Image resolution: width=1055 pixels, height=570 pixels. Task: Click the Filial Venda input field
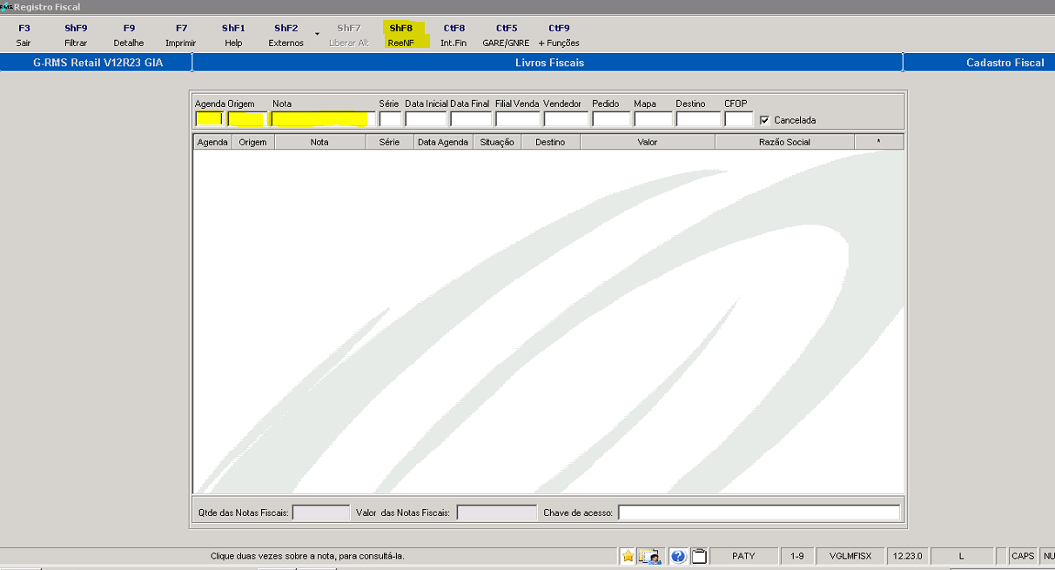518,119
